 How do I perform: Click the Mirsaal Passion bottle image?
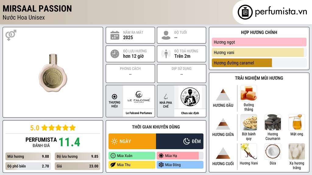[53, 73]
